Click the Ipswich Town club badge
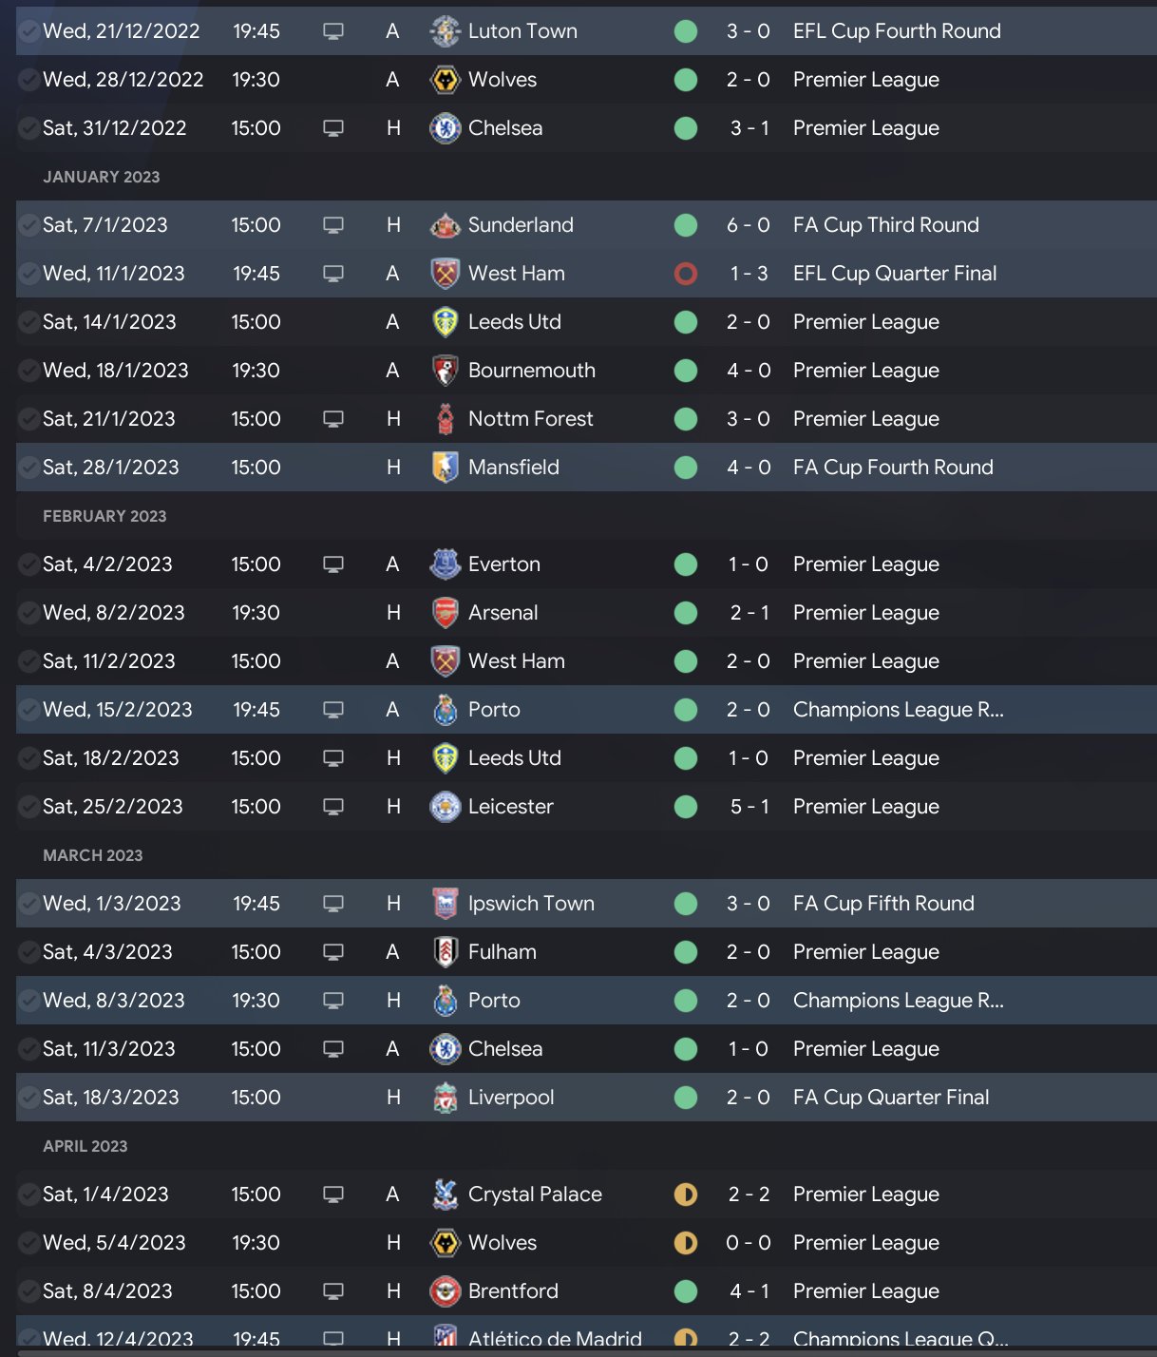The width and height of the screenshot is (1157, 1357). [x=445, y=904]
